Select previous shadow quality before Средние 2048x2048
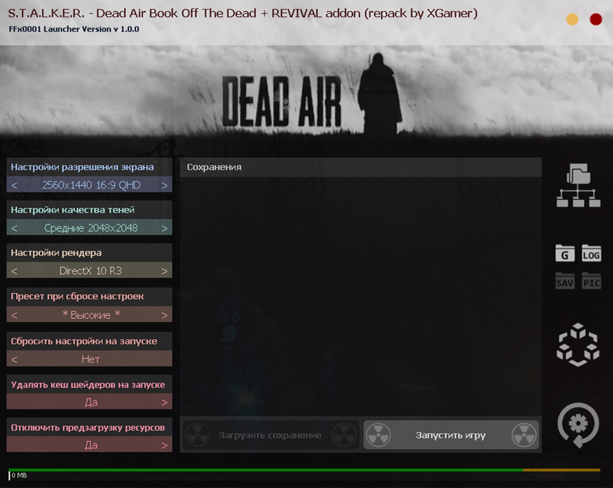Viewport: 613px width, 488px height. [14, 228]
